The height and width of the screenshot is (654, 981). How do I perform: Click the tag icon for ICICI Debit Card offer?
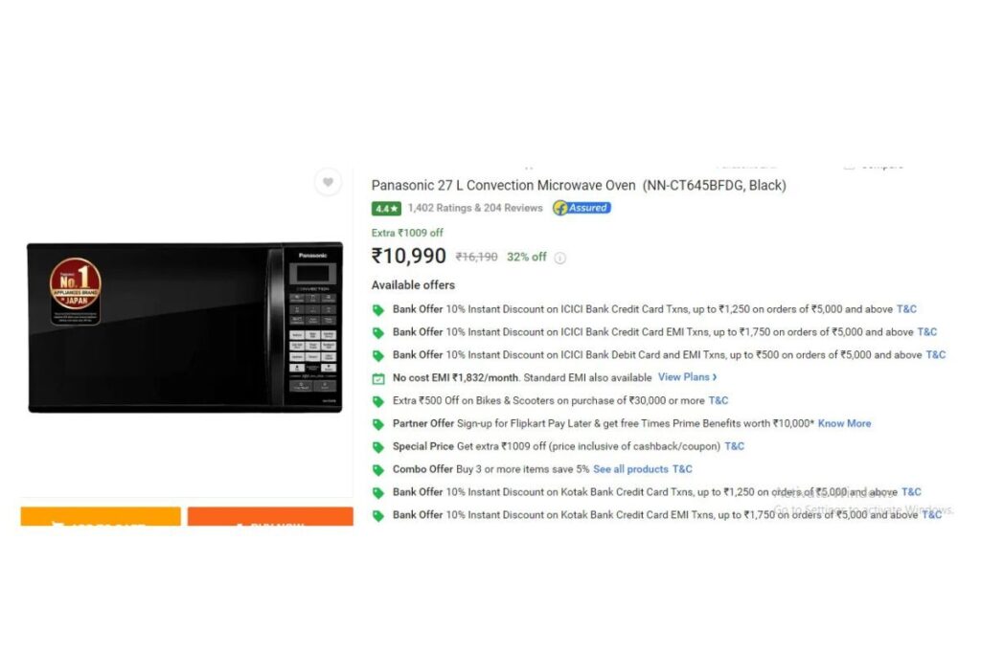point(377,356)
